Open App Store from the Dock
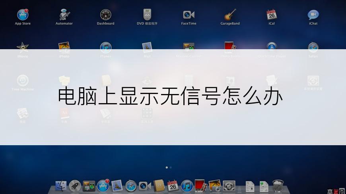Screen dimensions: 346x194 click(103, 186)
